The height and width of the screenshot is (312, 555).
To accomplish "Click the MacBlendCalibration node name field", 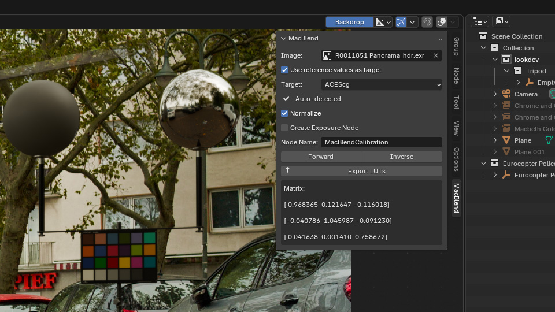I will point(381,142).
